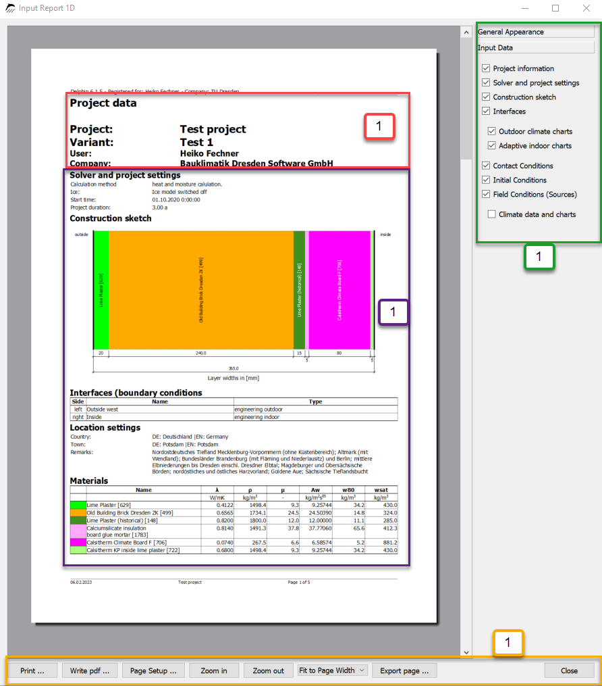This screenshot has height=686, width=602.
Task: Open the General Appearance section
Action: pos(536,32)
